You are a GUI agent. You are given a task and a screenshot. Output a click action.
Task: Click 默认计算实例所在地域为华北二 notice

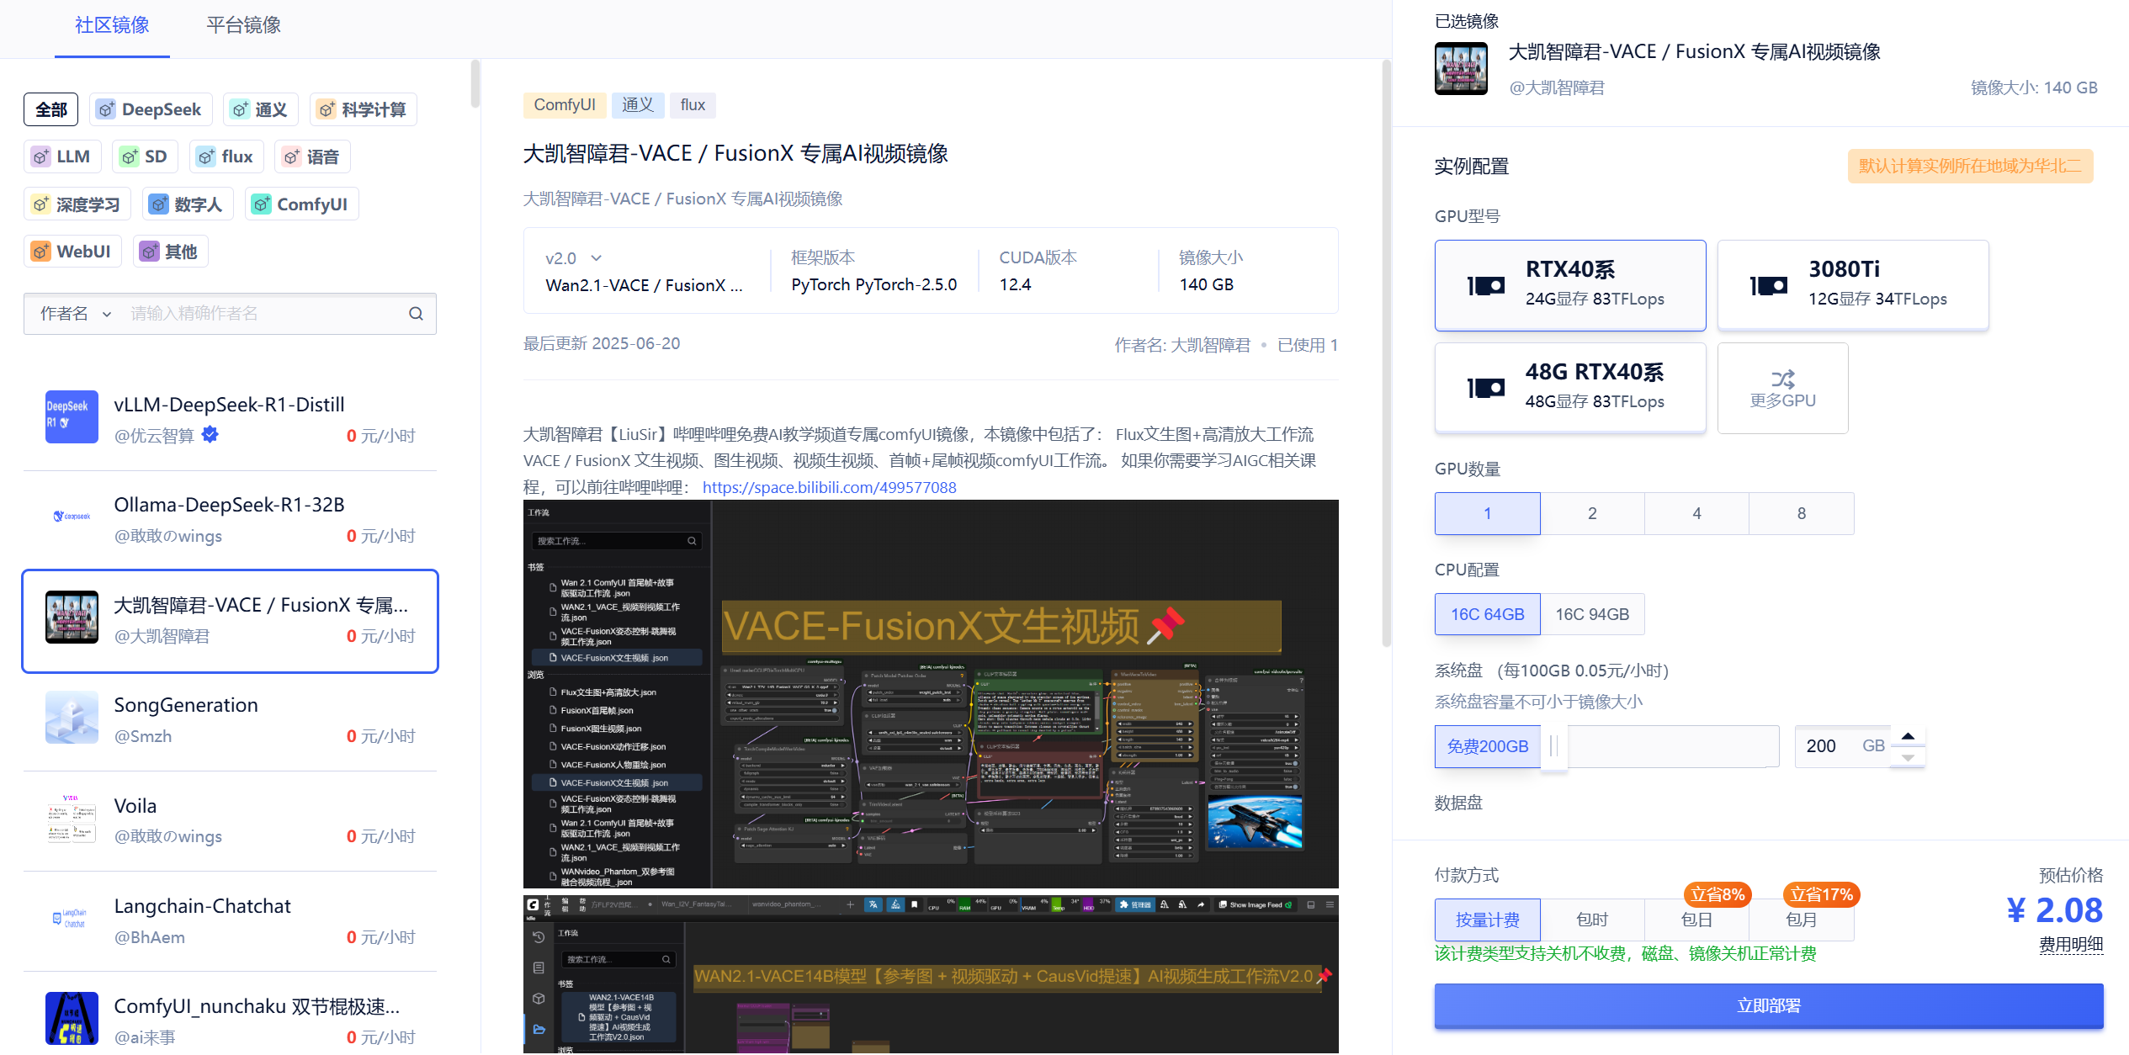tap(1969, 166)
